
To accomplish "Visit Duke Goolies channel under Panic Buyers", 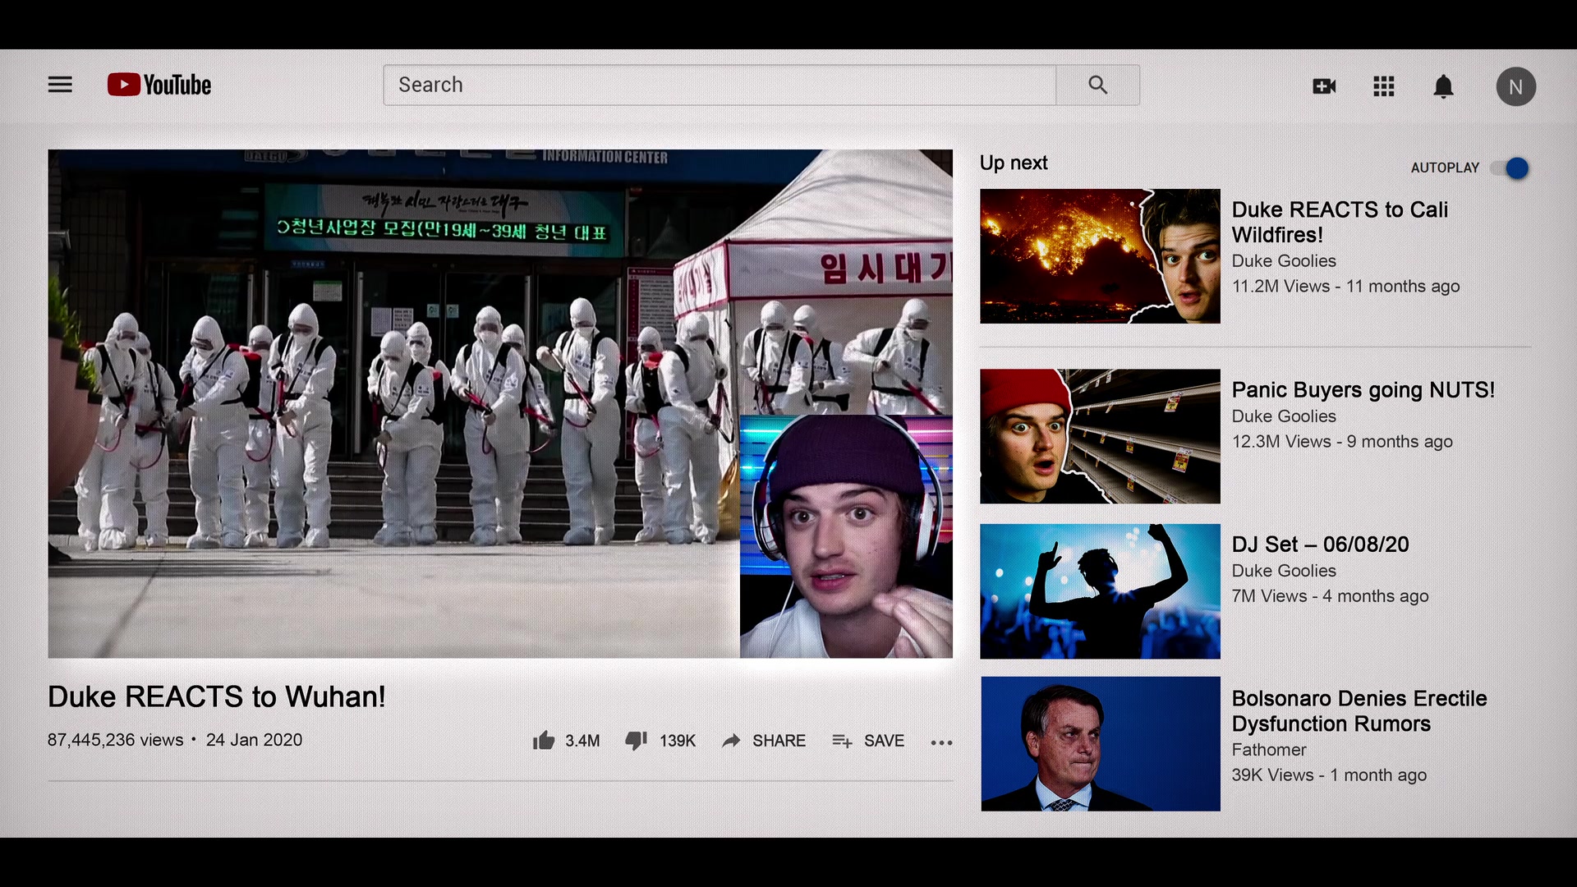I will [1284, 416].
